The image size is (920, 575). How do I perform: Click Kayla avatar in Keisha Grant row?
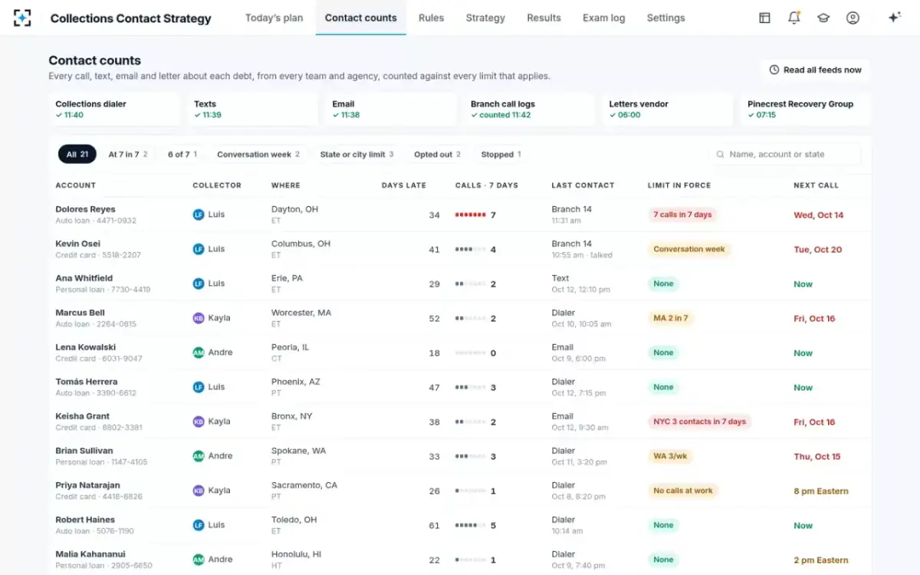pos(199,422)
